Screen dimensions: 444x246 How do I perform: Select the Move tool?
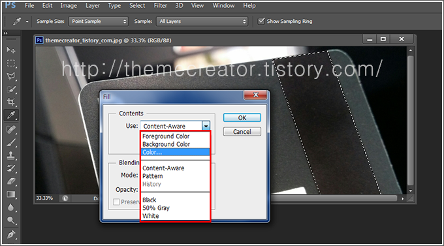tap(11, 50)
